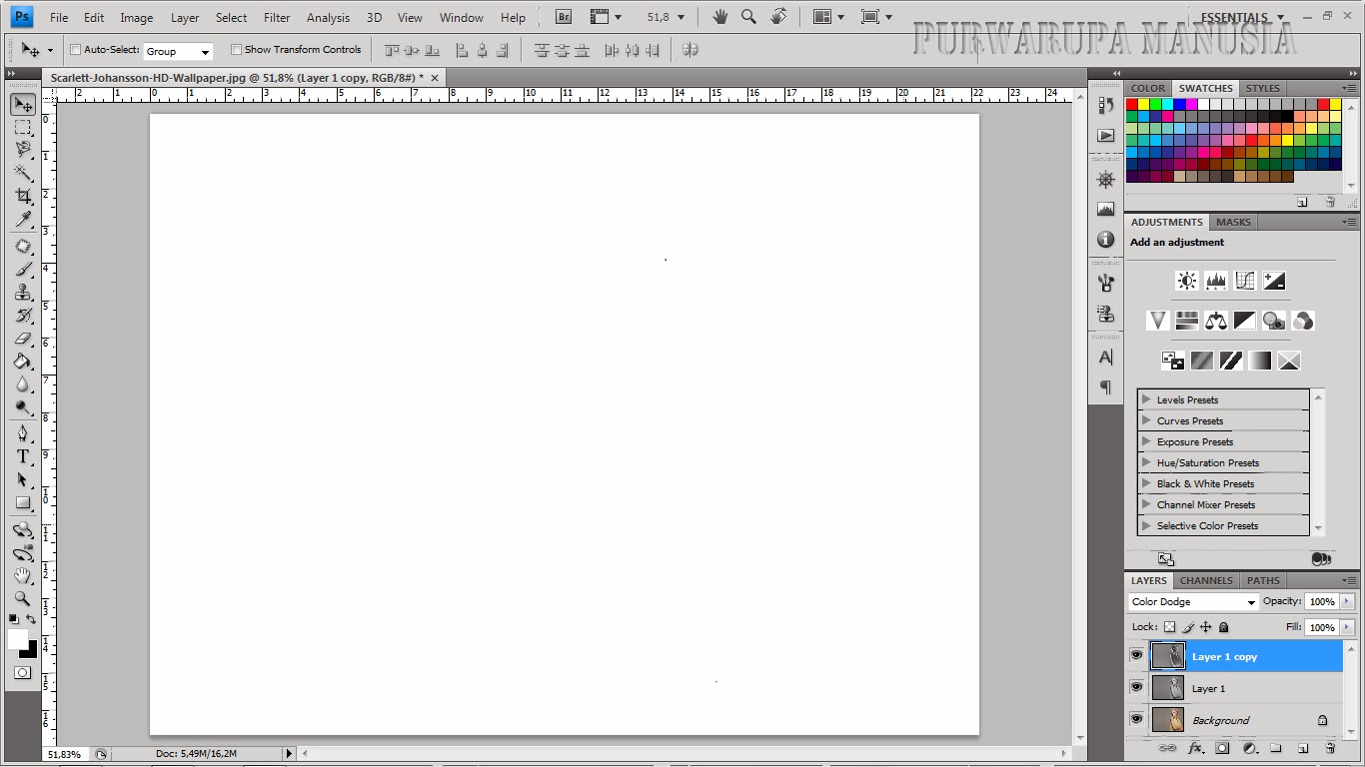Switch to the Masks tab
This screenshot has height=767, width=1365.
(1233, 222)
